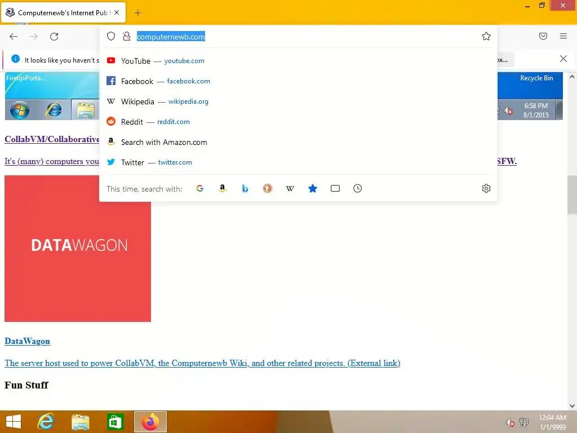577x433 pixels.
Task: Search within open Tabs
Action: point(335,188)
